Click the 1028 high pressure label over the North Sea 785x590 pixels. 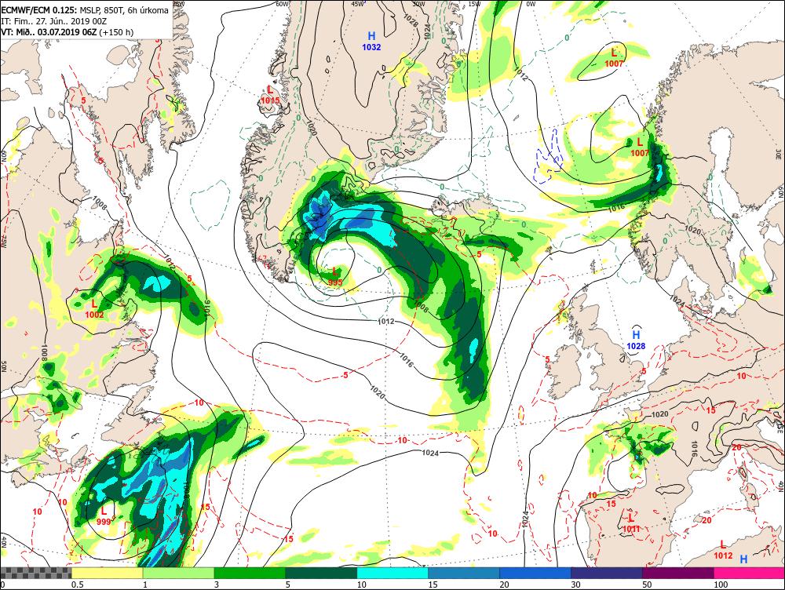click(637, 346)
